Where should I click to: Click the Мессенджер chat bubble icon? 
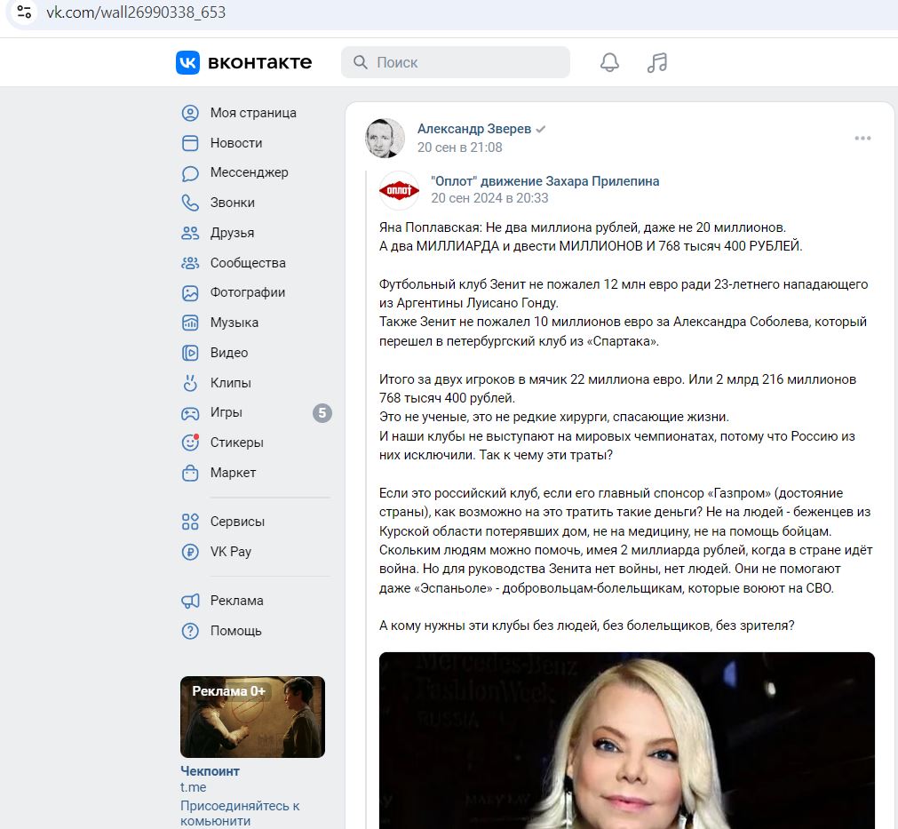[x=190, y=173]
